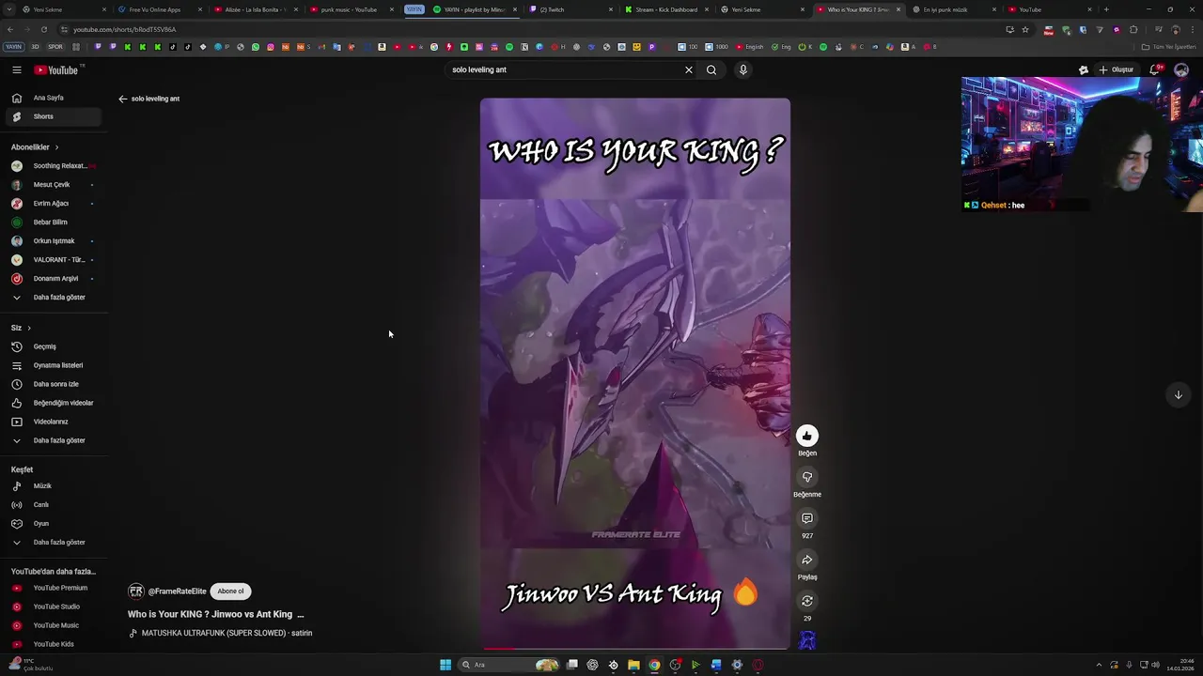Open remix button showing 29
The height and width of the screenshot is (676, 1203).
pyautogui.click(x=807, y=601)
